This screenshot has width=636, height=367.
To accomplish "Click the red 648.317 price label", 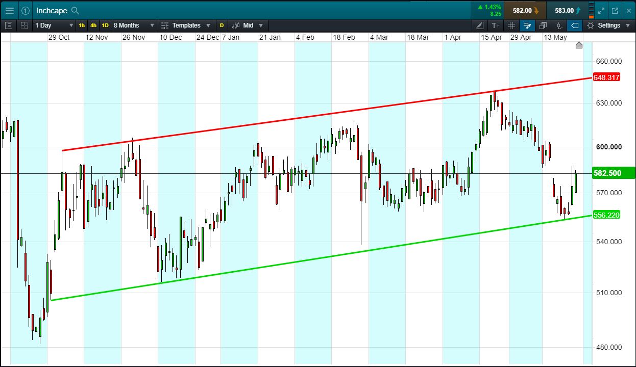I will tap(606, 77).
